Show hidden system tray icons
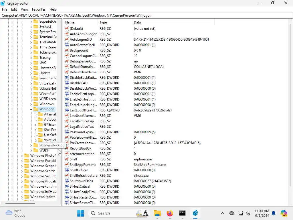 point(222,213)
